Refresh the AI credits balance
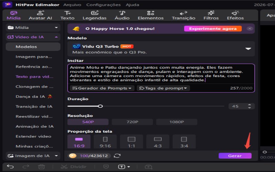This screenshot has width=275, height=172. (117, 156)
